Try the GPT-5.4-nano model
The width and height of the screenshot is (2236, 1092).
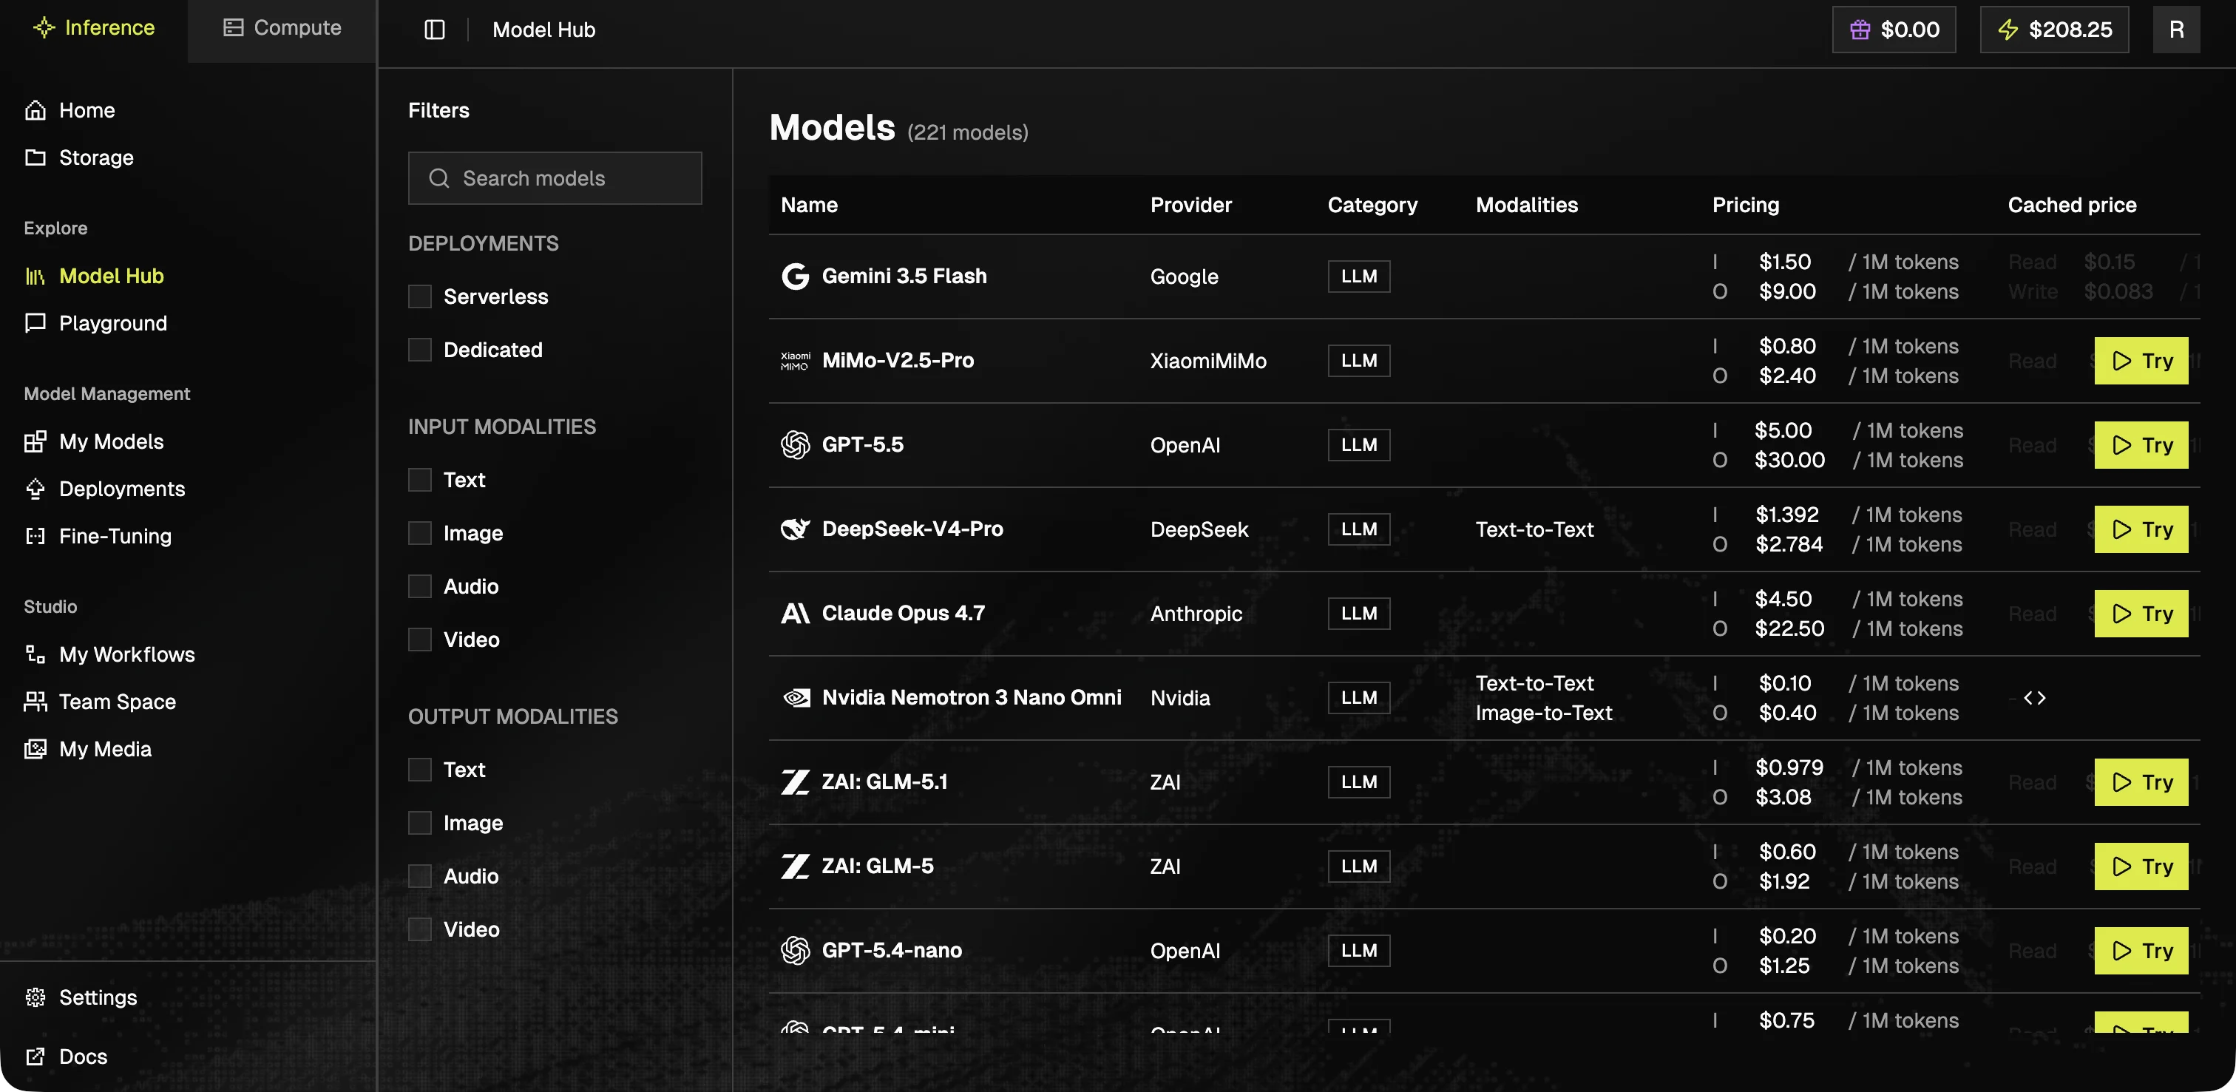coord(2141,951)
